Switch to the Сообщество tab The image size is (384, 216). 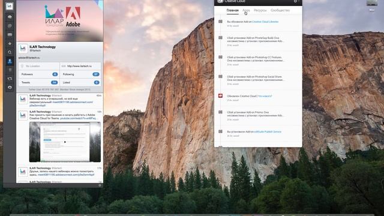(x=280, y=10)
